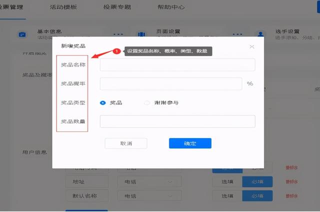The width and height of the screenshot is (320, 212).
Task: Set 地址 row to 选填
Action: tap(227, 181)
